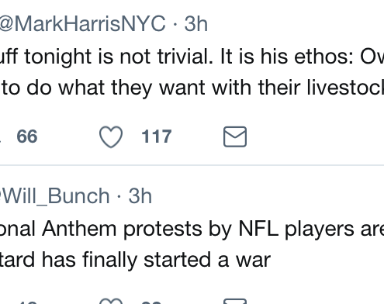384x304 pixels.
Task: Click the retweet count 66
Action: point(27,136)
